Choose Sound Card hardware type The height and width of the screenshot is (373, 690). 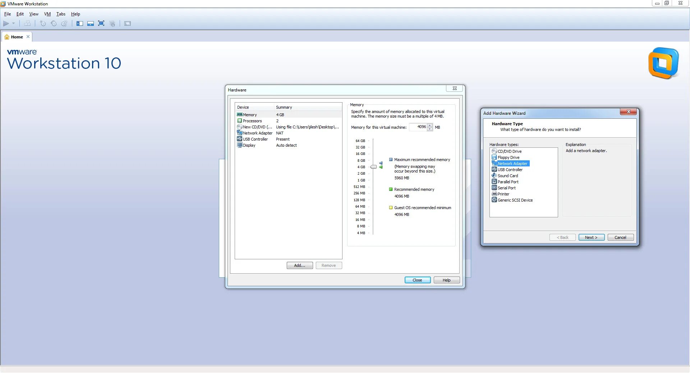[505, 176]
